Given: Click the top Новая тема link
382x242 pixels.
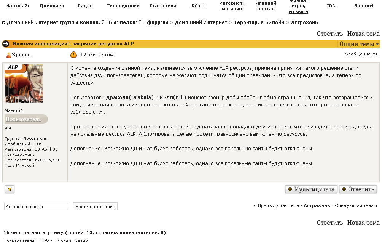Looking at the screenshot, I should pyautogui.click(x=363, y=34).
